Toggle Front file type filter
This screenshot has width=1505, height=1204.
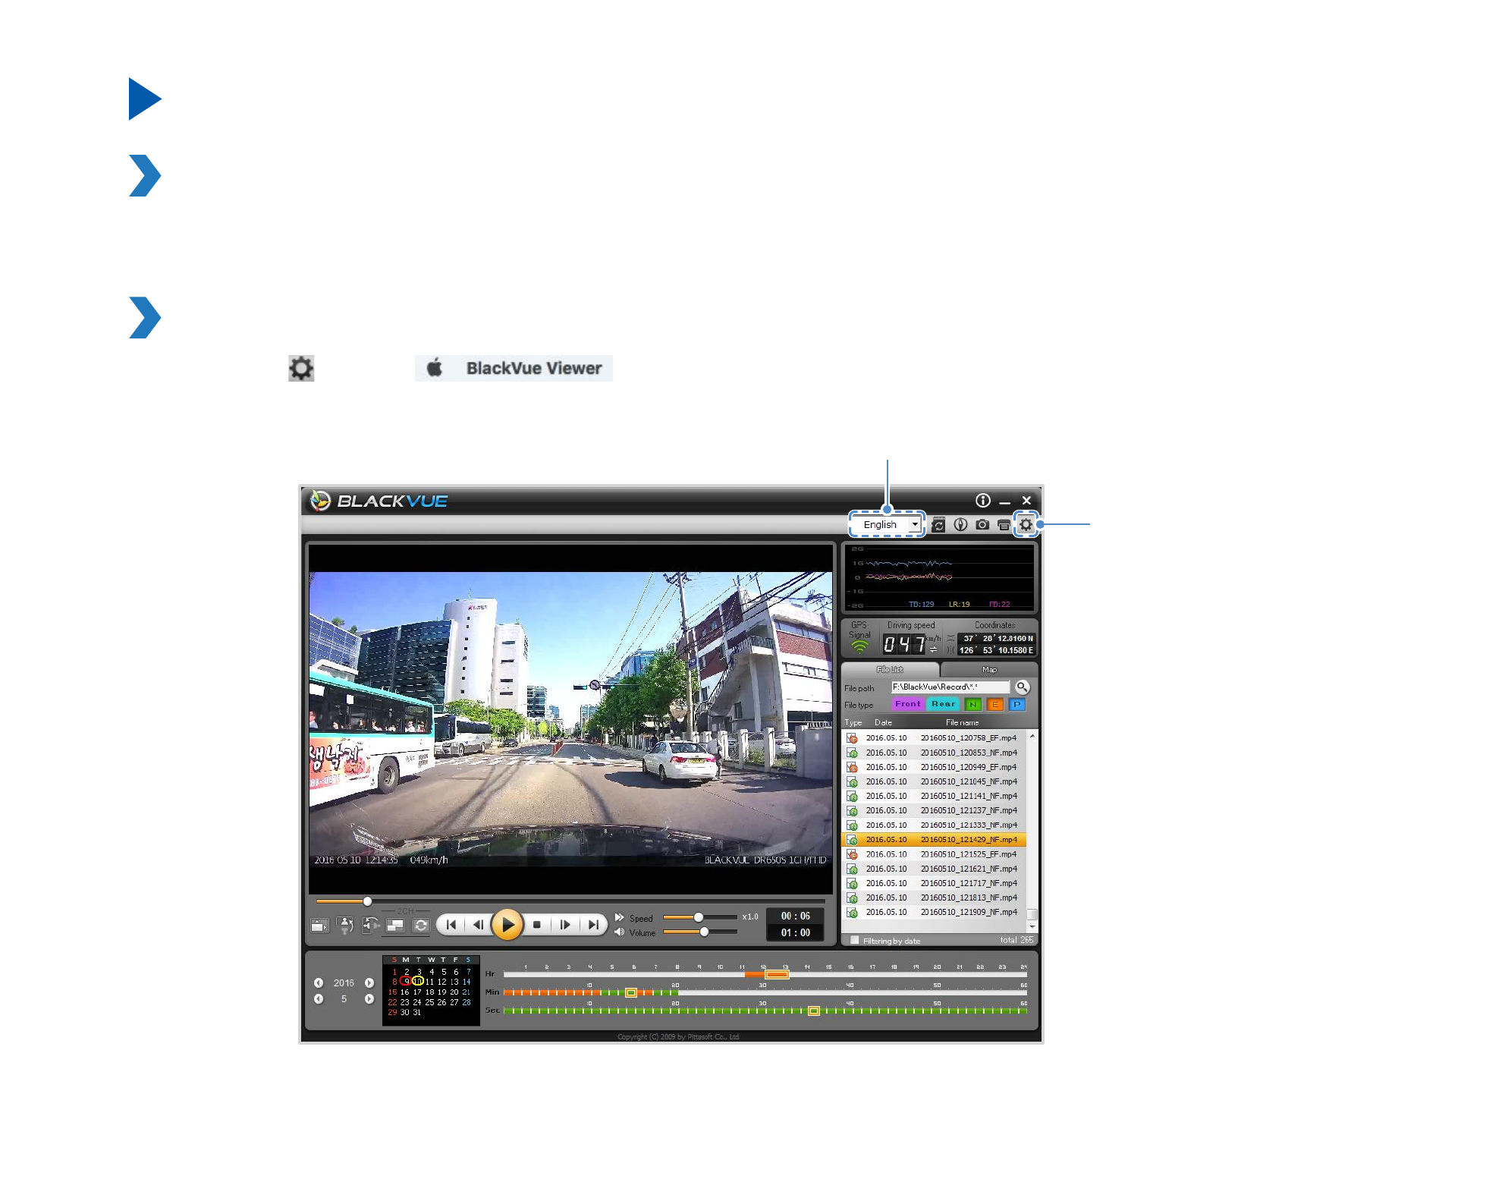pos(908,704)
